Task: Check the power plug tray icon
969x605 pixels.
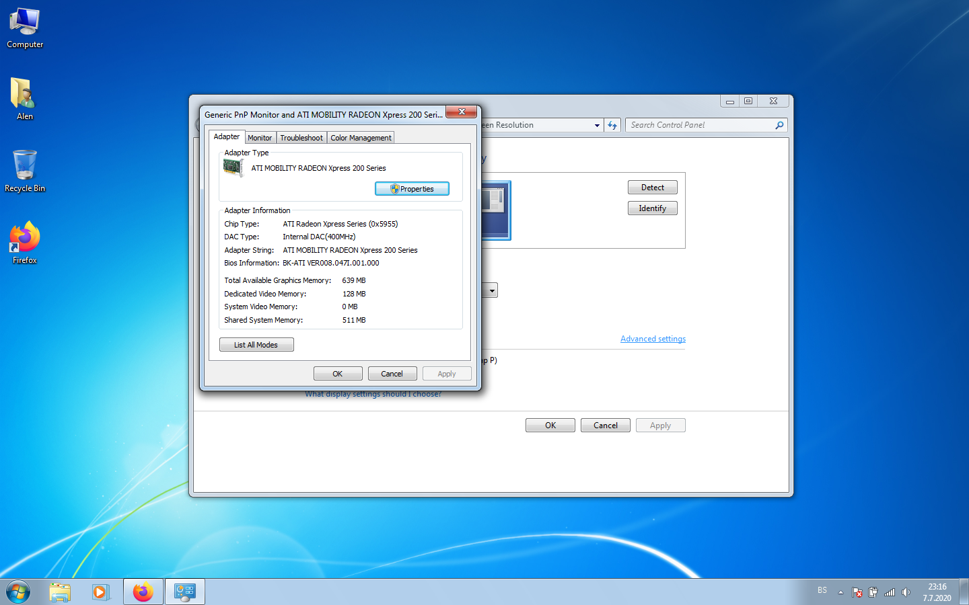Action: [873, 592]
